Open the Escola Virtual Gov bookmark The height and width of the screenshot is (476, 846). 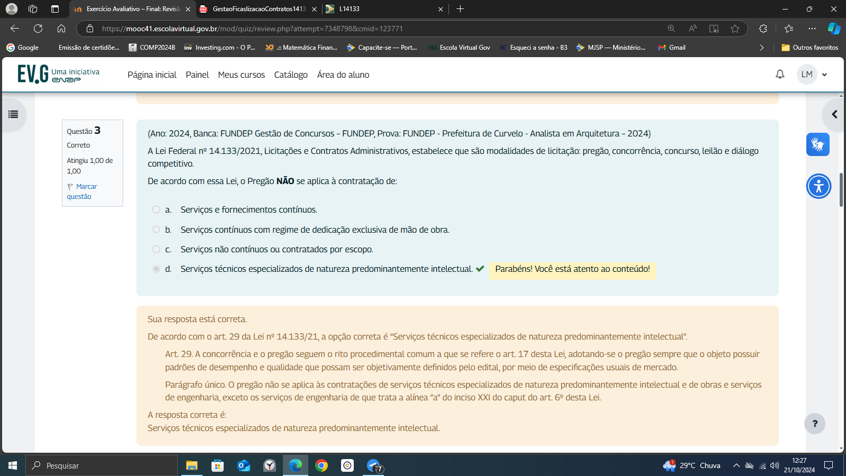point(459,48)
